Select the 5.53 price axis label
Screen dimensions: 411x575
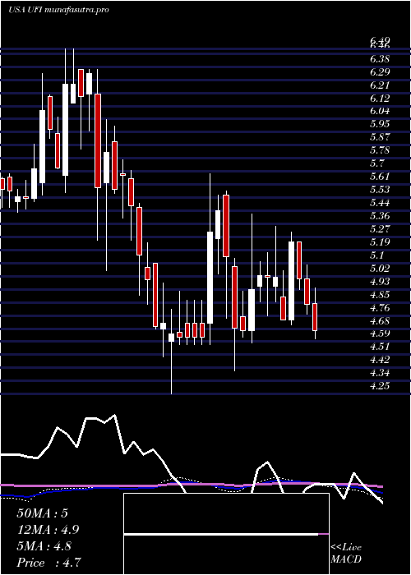point(380,190)
